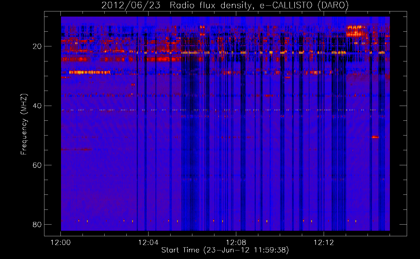Click the "Frequency (MHZ)" axis label

coord(24,124)
